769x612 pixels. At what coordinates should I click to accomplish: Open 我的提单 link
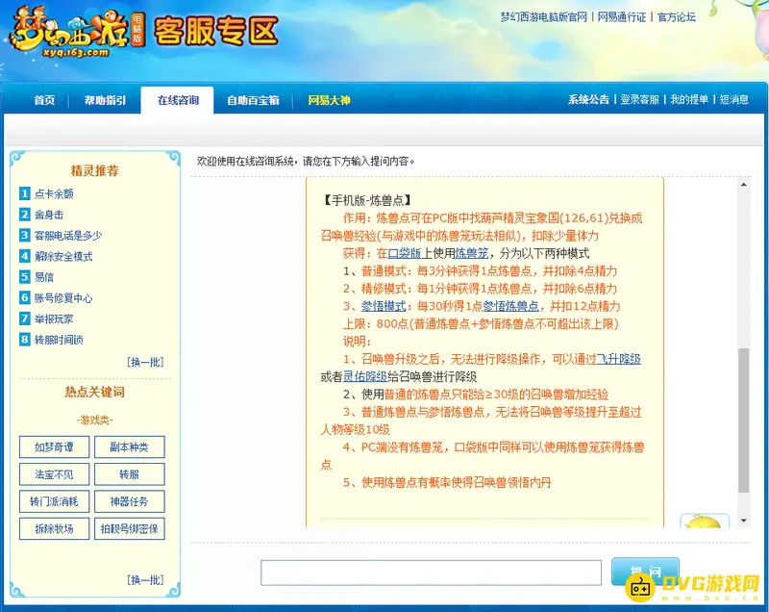pyautogui.click(x=689, y=100)
